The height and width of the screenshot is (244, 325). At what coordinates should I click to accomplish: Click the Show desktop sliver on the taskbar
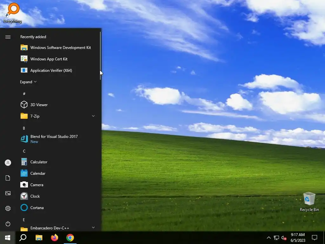324,238
